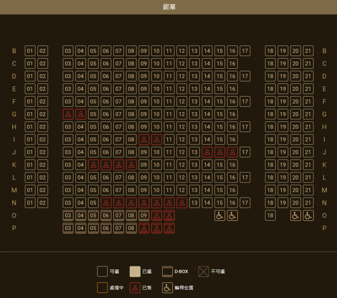Click the leftmost wheelchair seat in row O
This screenshot has width=337, height=298.
(219, 215)
